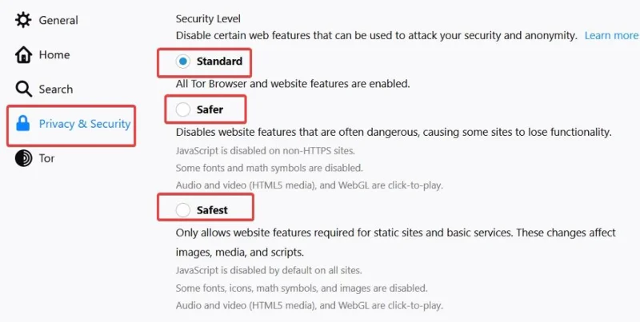Click the bold Safer option label
This screenshot has height=322, width=640.
210,109
